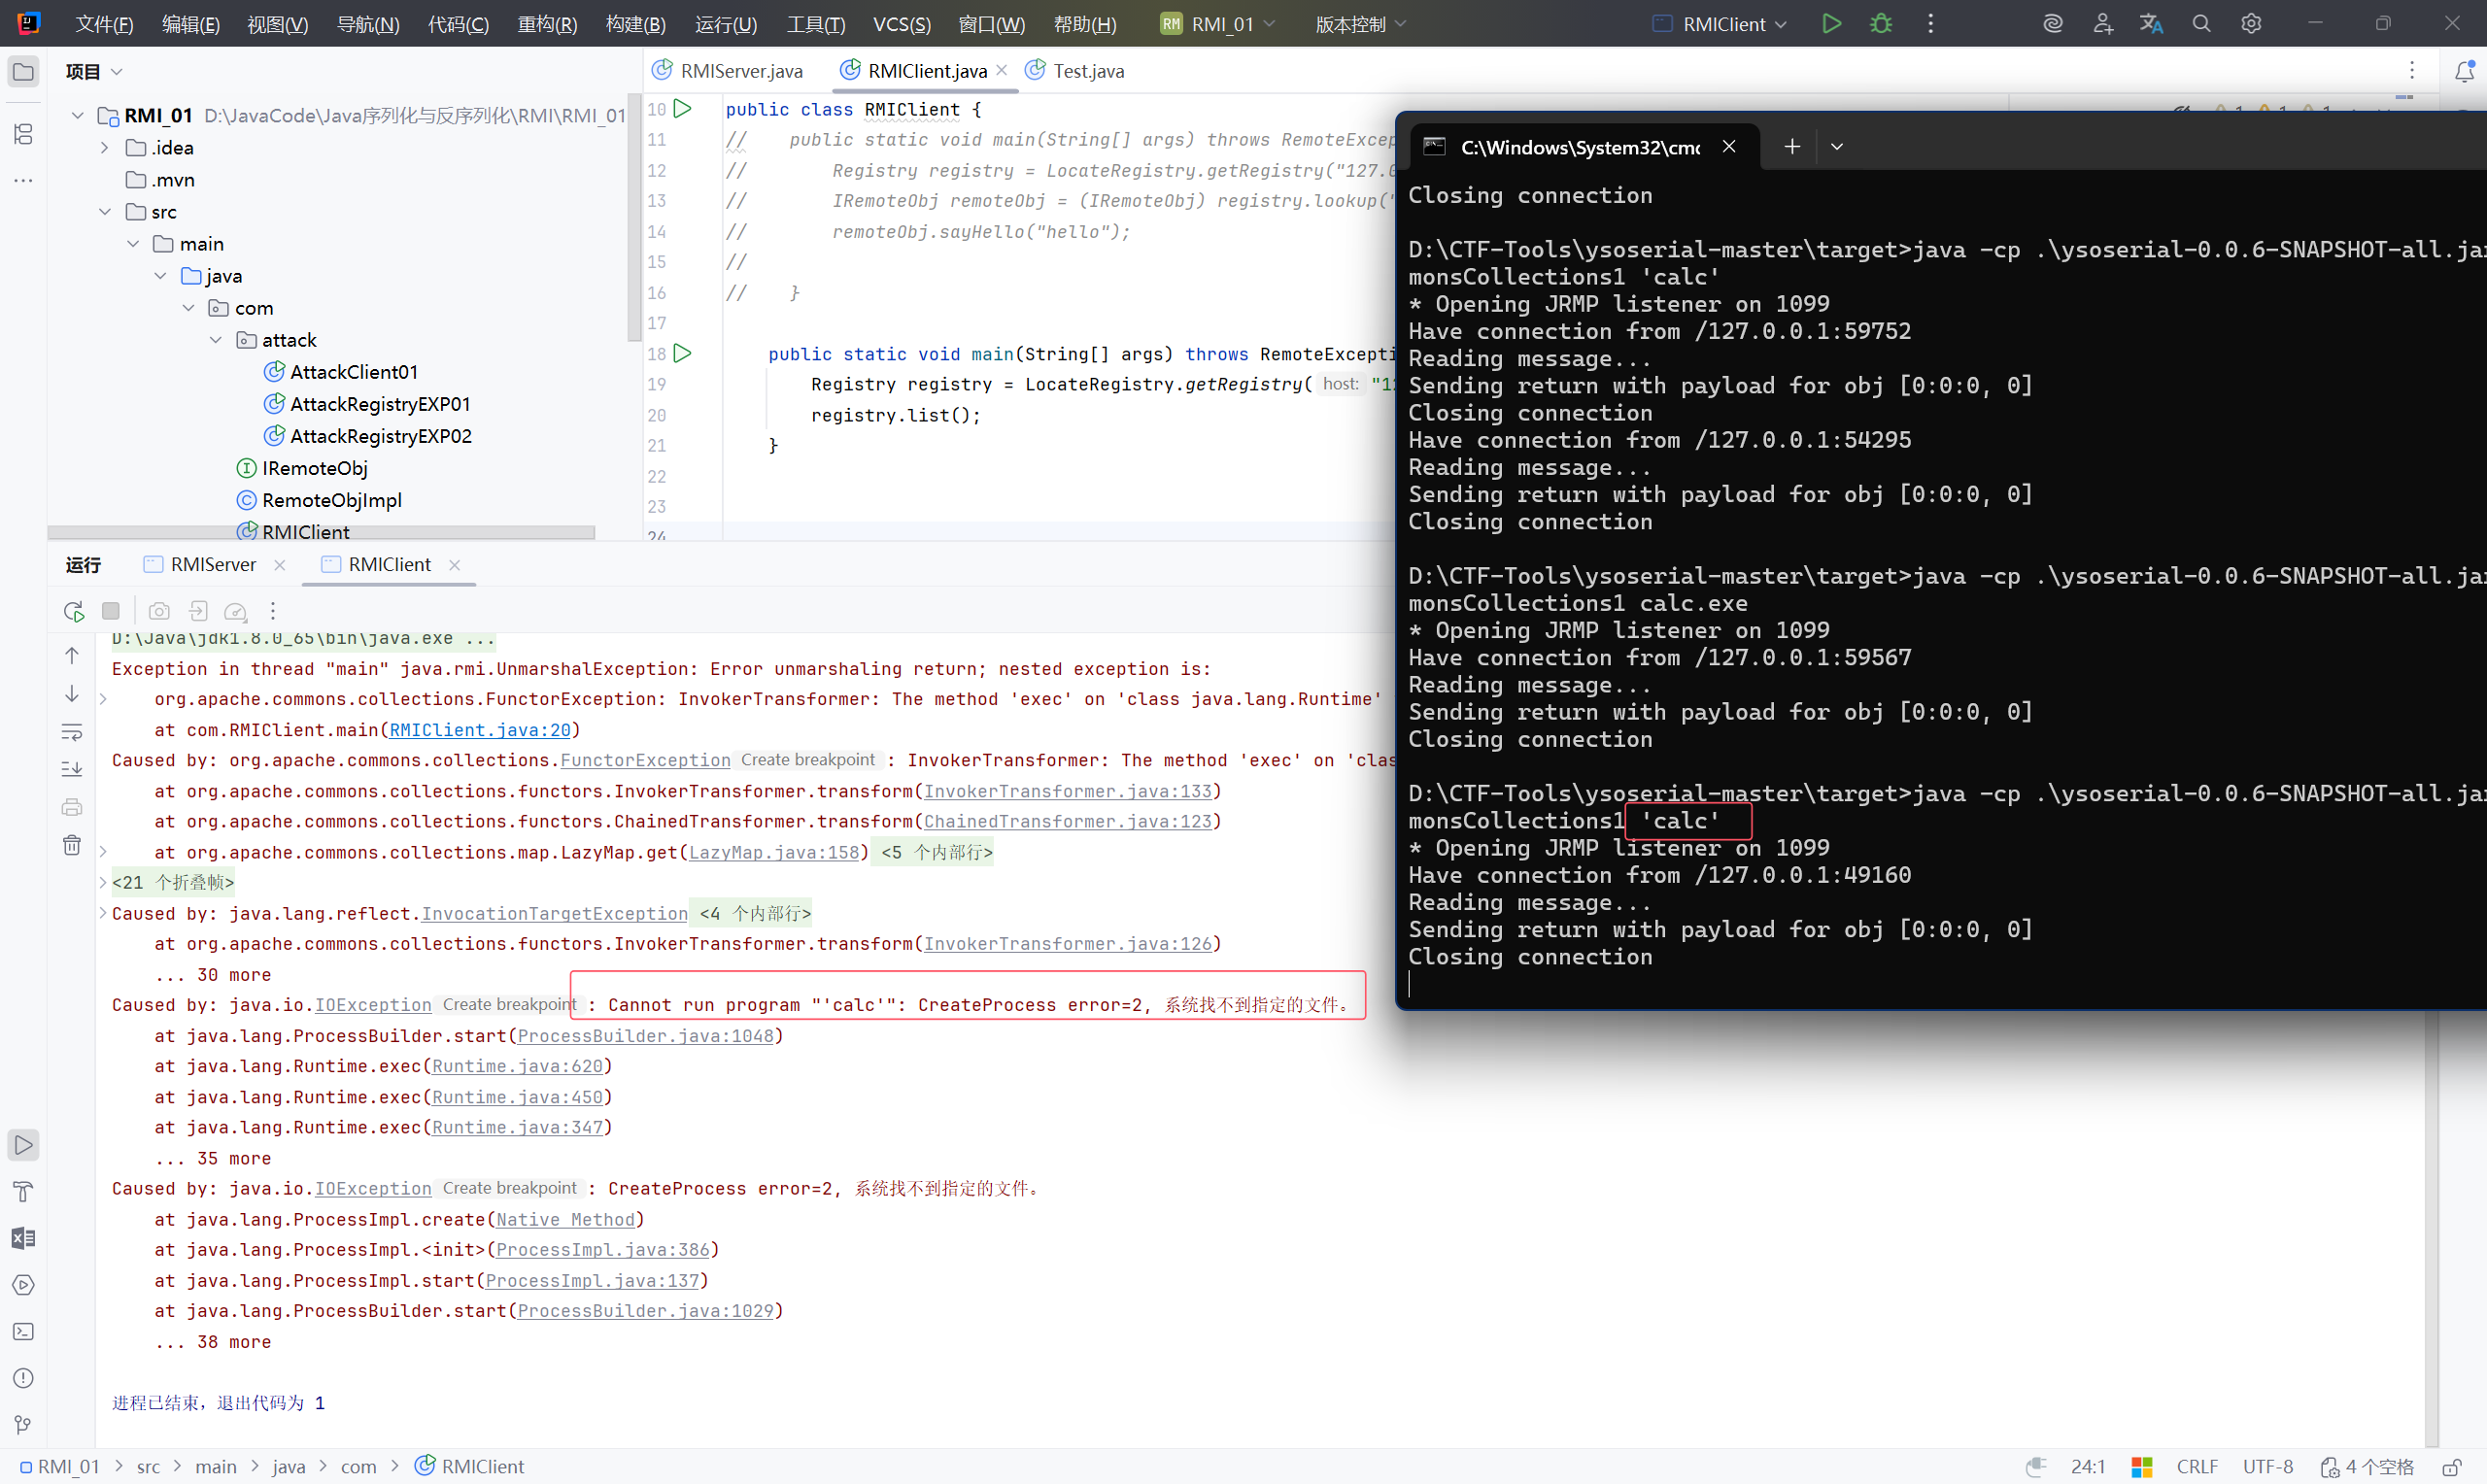Open the Terminal tool window icon
Screen dimensions: 2487x1484
point(23,1332)
